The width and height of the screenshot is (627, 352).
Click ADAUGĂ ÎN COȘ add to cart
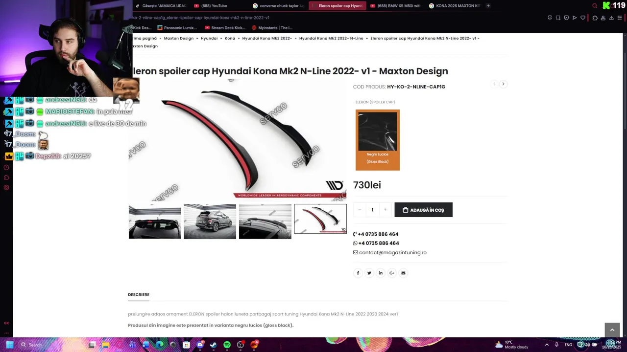coord(424,210)
